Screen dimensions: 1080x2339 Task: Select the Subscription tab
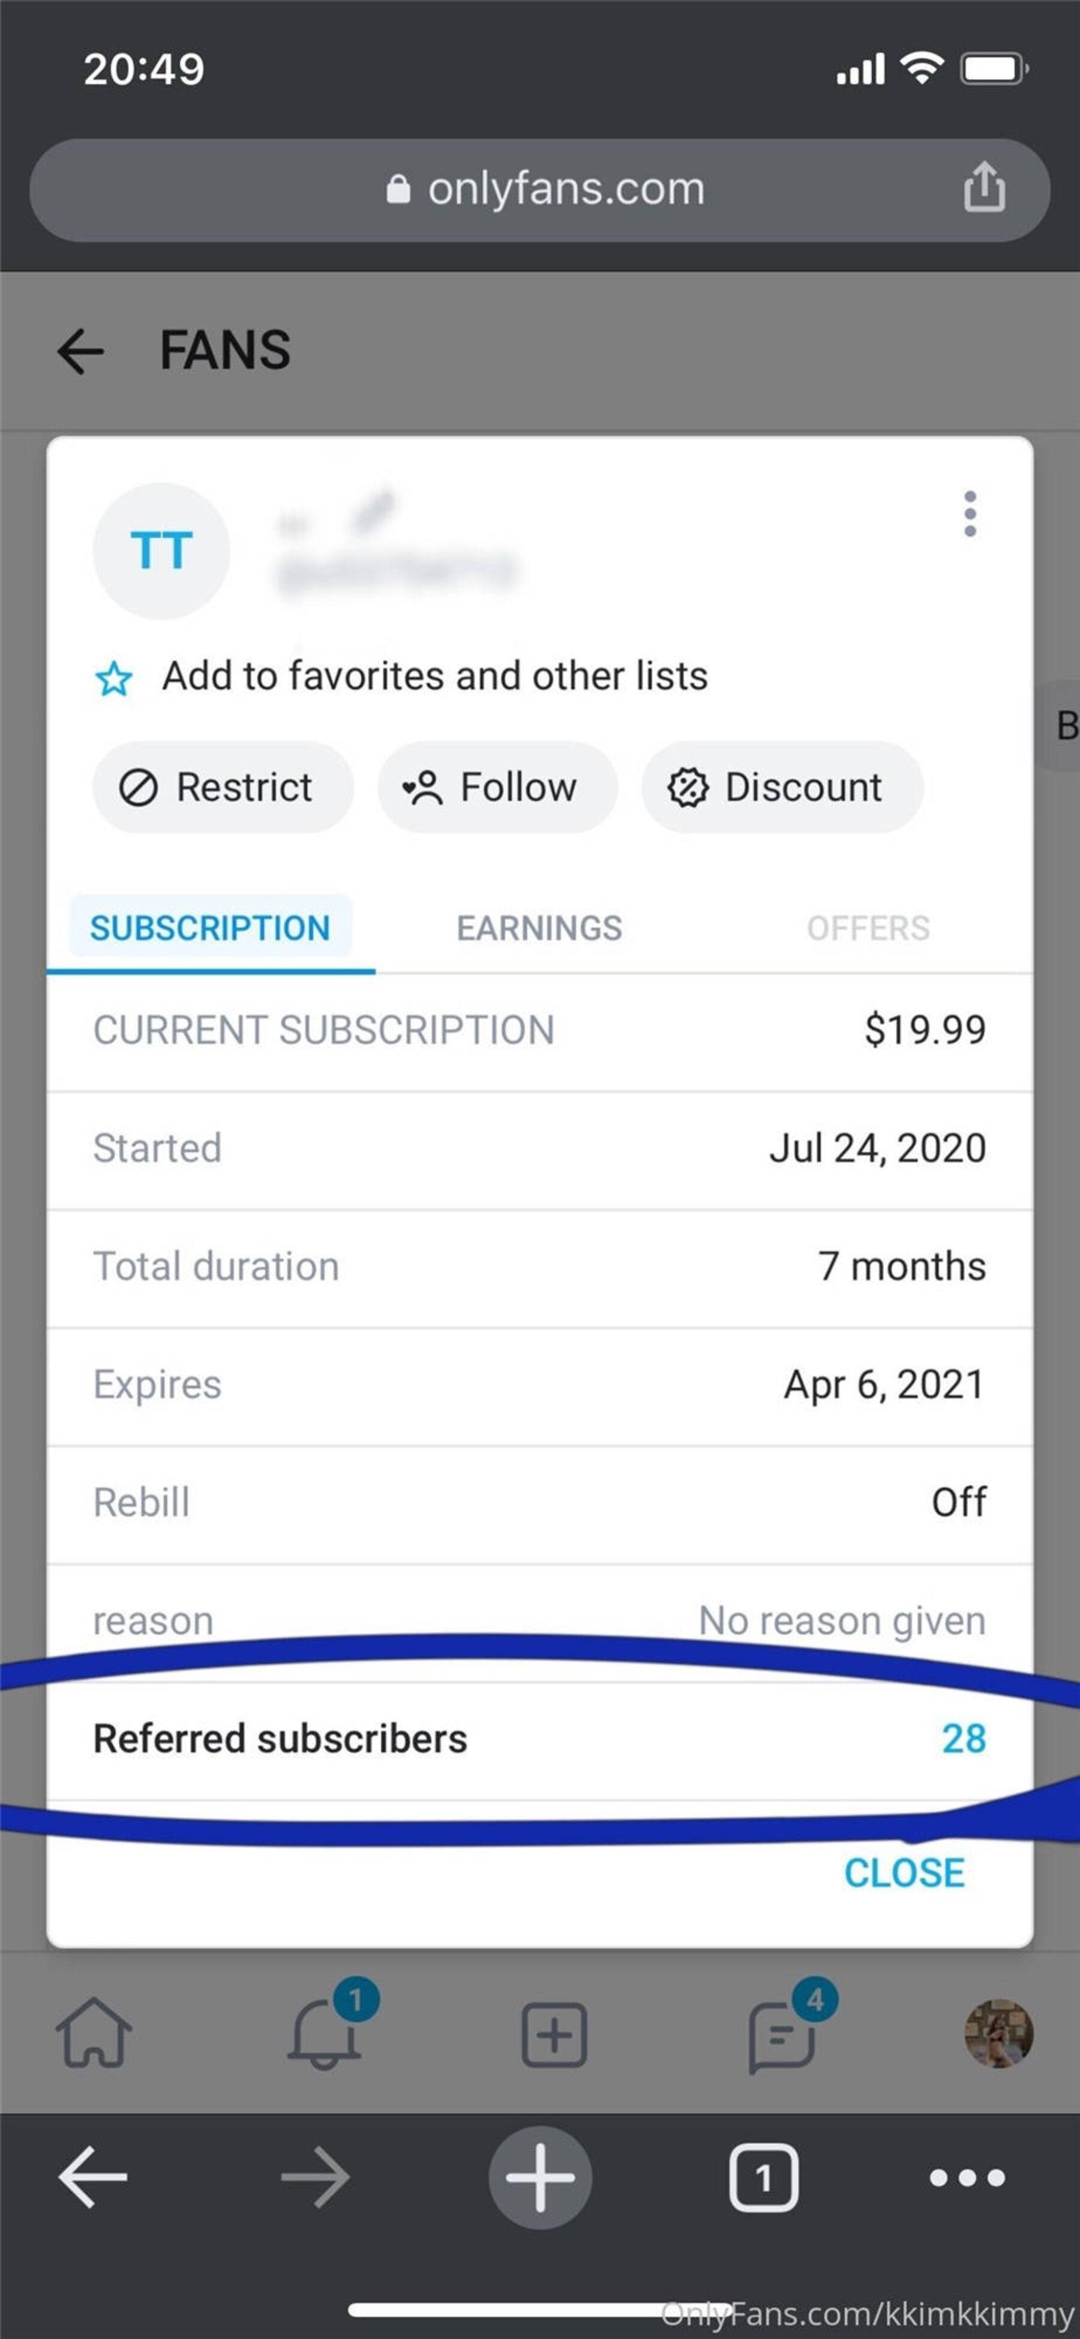click(x=209, y=928)
